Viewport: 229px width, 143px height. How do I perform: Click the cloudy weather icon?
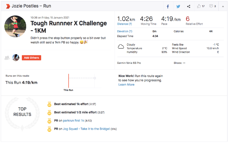(x=121, y=46)
